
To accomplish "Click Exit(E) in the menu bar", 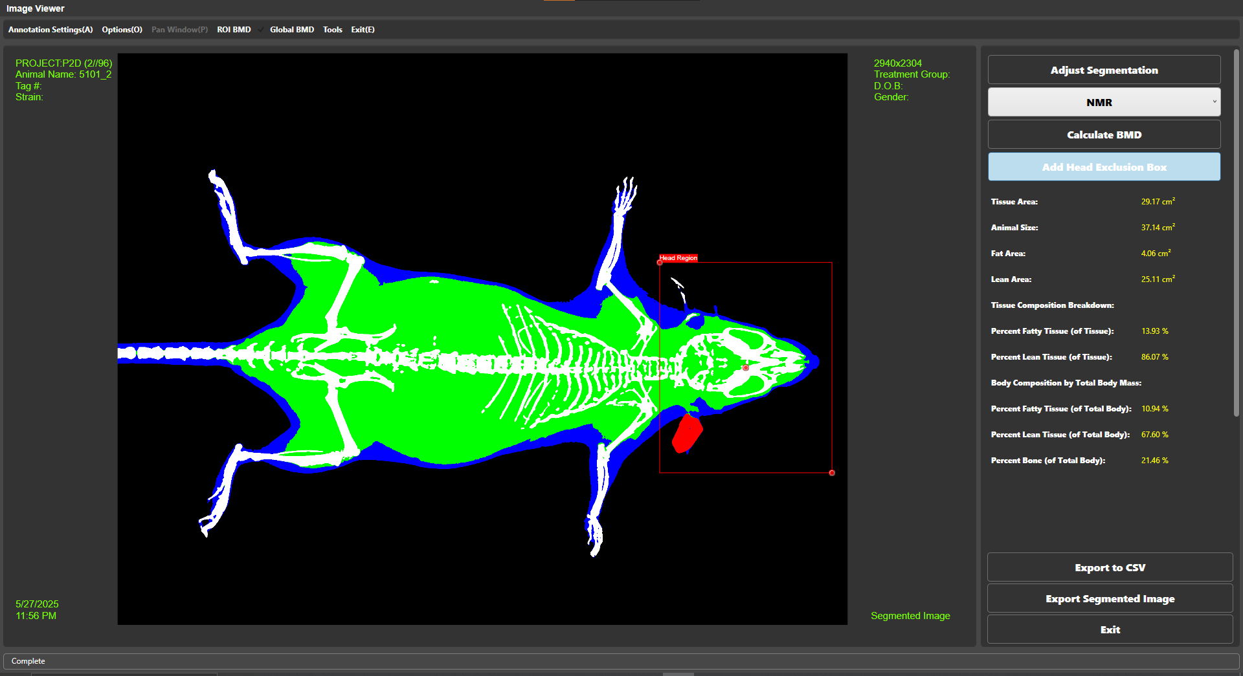I will pos(363,30).
